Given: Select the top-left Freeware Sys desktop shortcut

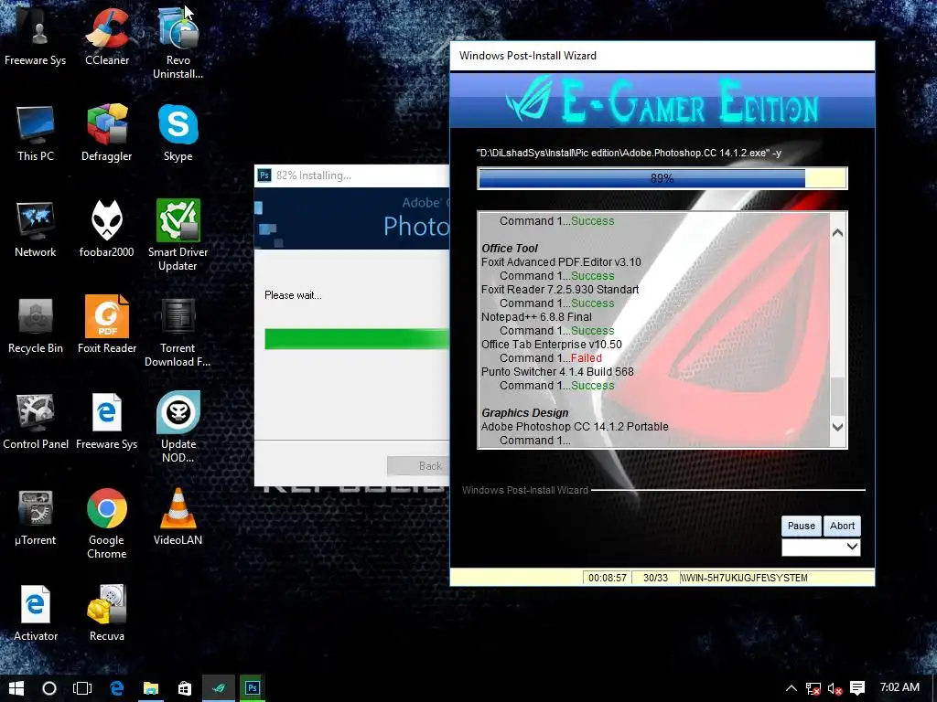Looking at the screenshot, I should pos(36,36).
